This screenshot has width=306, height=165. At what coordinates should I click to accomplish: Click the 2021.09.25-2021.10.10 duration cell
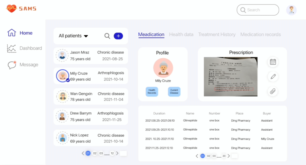[159, 130]
